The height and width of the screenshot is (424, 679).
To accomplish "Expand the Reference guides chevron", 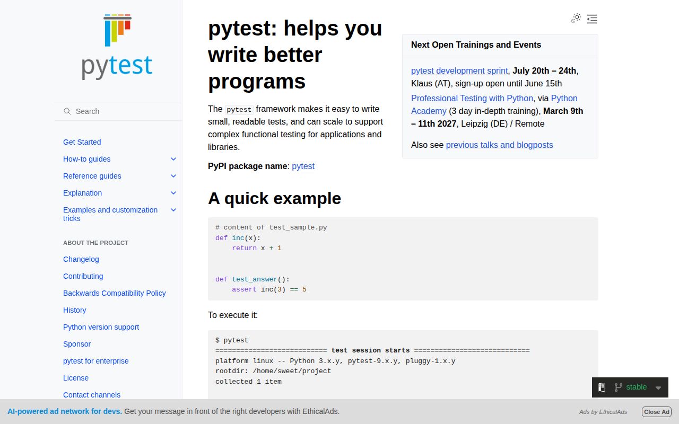I will click(x=173, y=176).
